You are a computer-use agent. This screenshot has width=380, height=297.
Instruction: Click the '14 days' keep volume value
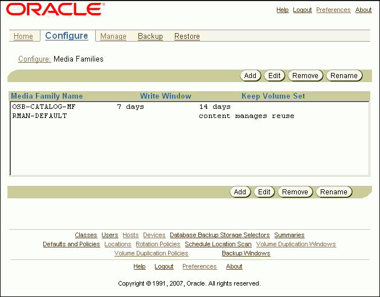215,107
